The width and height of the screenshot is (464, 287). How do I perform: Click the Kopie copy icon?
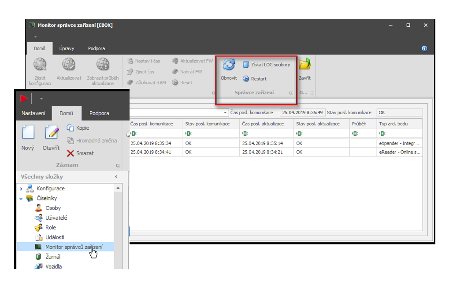click(x=70, y=128)
